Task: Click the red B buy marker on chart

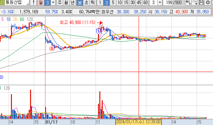Action: coord(52,48)
